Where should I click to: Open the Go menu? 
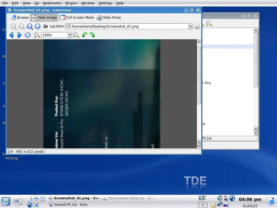pos(37,3)
